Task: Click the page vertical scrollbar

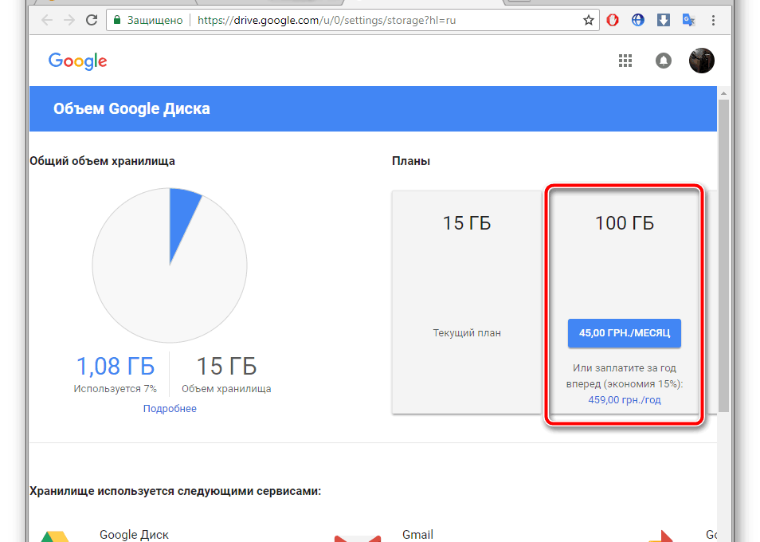Action: (723, 255)
